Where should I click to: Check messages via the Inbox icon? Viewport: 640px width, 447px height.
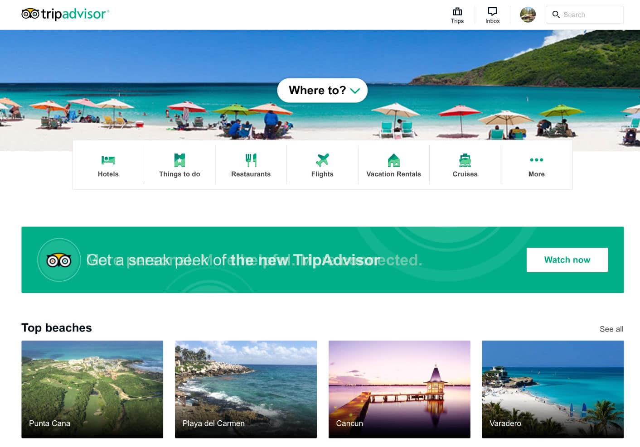coord(492,11)
